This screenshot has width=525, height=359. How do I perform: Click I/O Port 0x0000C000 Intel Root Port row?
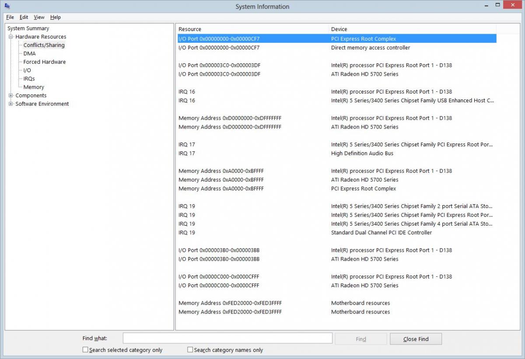(x=336, y=276)
